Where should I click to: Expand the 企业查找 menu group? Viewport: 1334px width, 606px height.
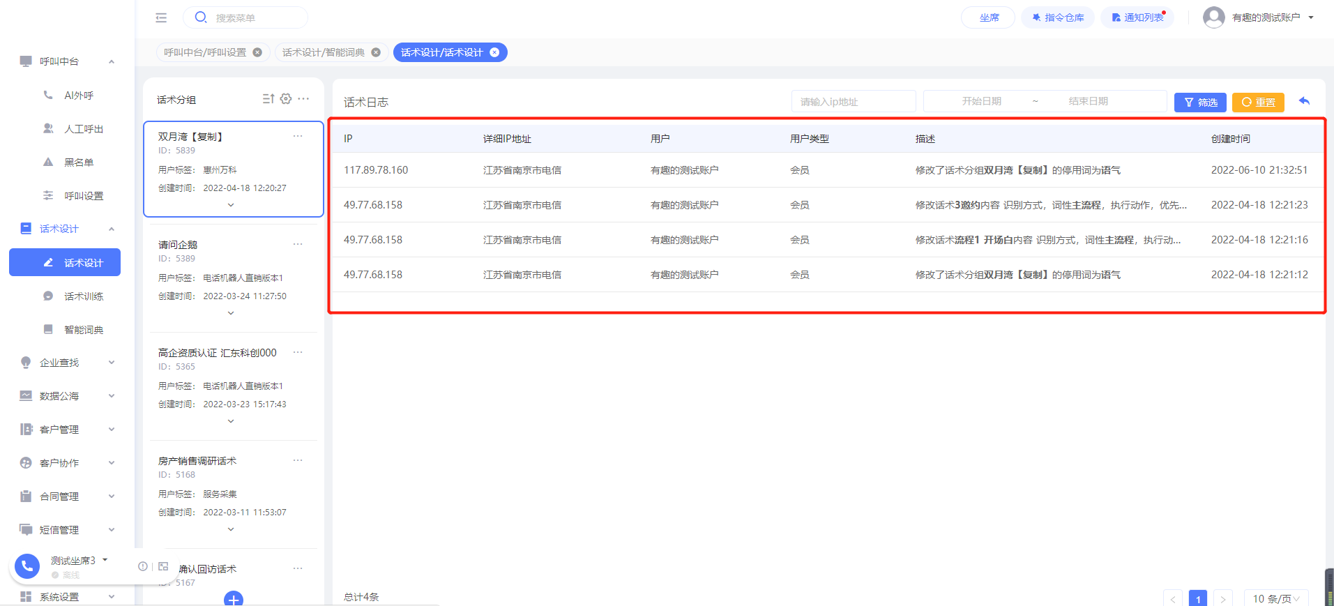click(112, 363)
